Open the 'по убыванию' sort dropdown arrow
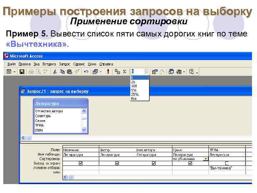257x193 pixels. pyautogui.click(x=206, y=159)
